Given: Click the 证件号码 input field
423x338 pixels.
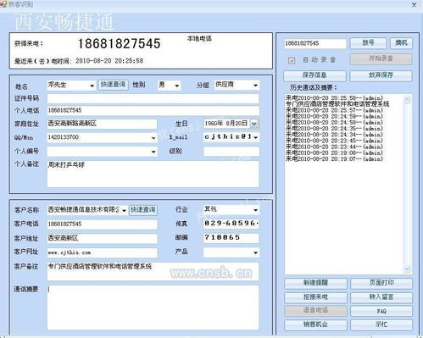Looking at the screenshot, I should 153,98.
